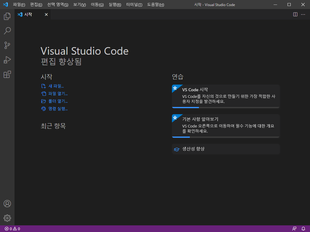Screen dimensions: 310x232
Task: Click the command icon beside 명령 실행
Action: 44,109
